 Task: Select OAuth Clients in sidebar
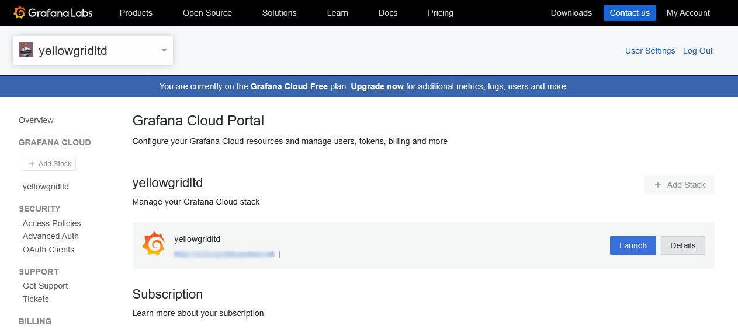coord(48,250)
